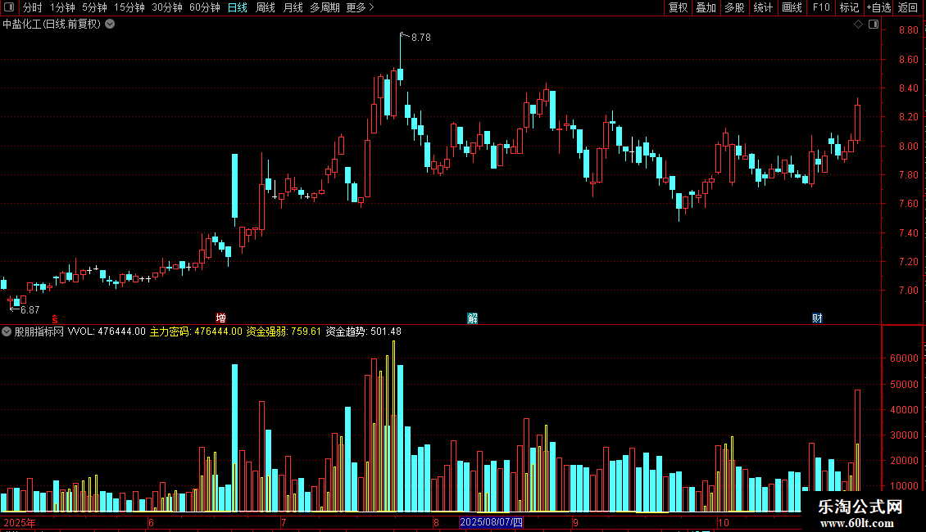Select the 5分钟 period tab
The image size is (926, 532).
[94, 7]
